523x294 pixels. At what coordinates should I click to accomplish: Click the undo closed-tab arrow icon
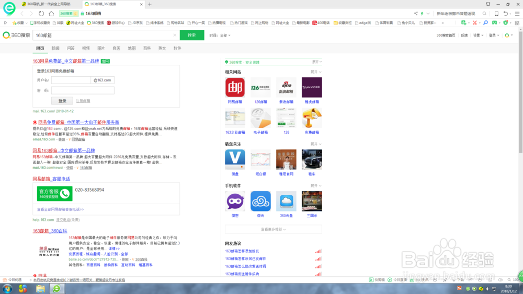[x=506, y=14]
